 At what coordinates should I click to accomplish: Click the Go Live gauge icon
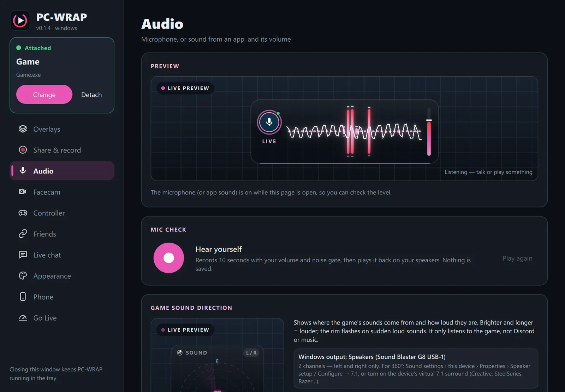(x=23, y=318)
